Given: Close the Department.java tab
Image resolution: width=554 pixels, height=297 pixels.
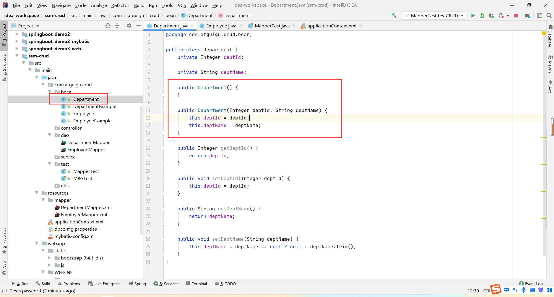Looking at the screenshot, I should coord(192,26).
